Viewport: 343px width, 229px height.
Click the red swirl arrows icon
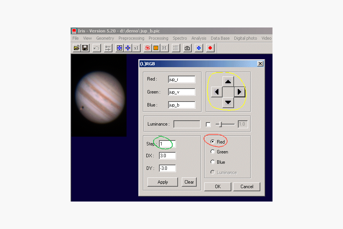click(x=147, y=48)
